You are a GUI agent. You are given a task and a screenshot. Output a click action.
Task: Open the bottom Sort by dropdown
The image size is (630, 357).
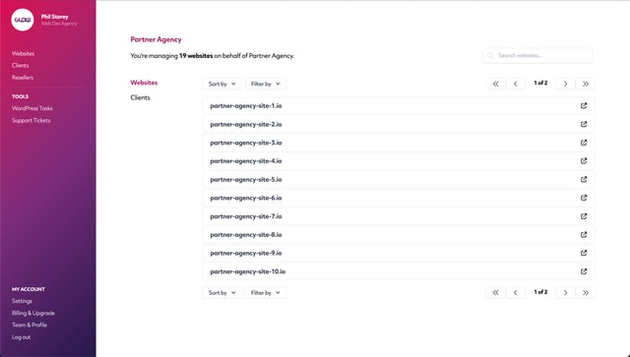click(x=221, y=293)
